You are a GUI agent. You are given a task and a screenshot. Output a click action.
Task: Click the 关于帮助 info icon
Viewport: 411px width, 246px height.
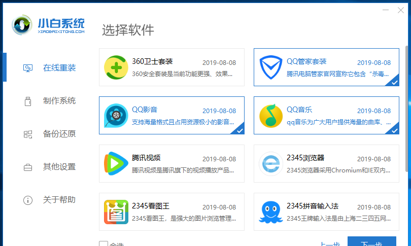(28, 200)
